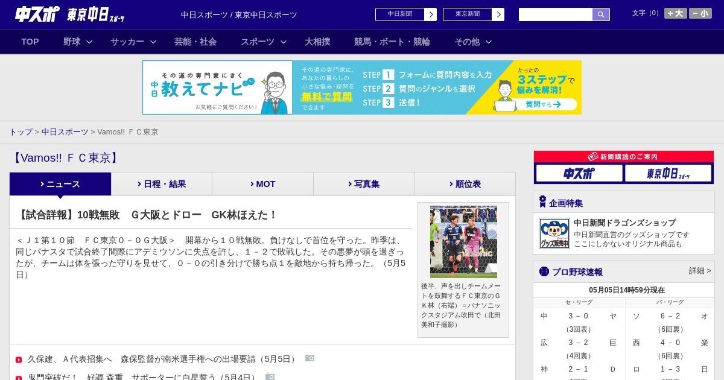Click camera icon beside 鬼門突破 article
The width and height of the screenshot is (724, 380).
(270, 376)
